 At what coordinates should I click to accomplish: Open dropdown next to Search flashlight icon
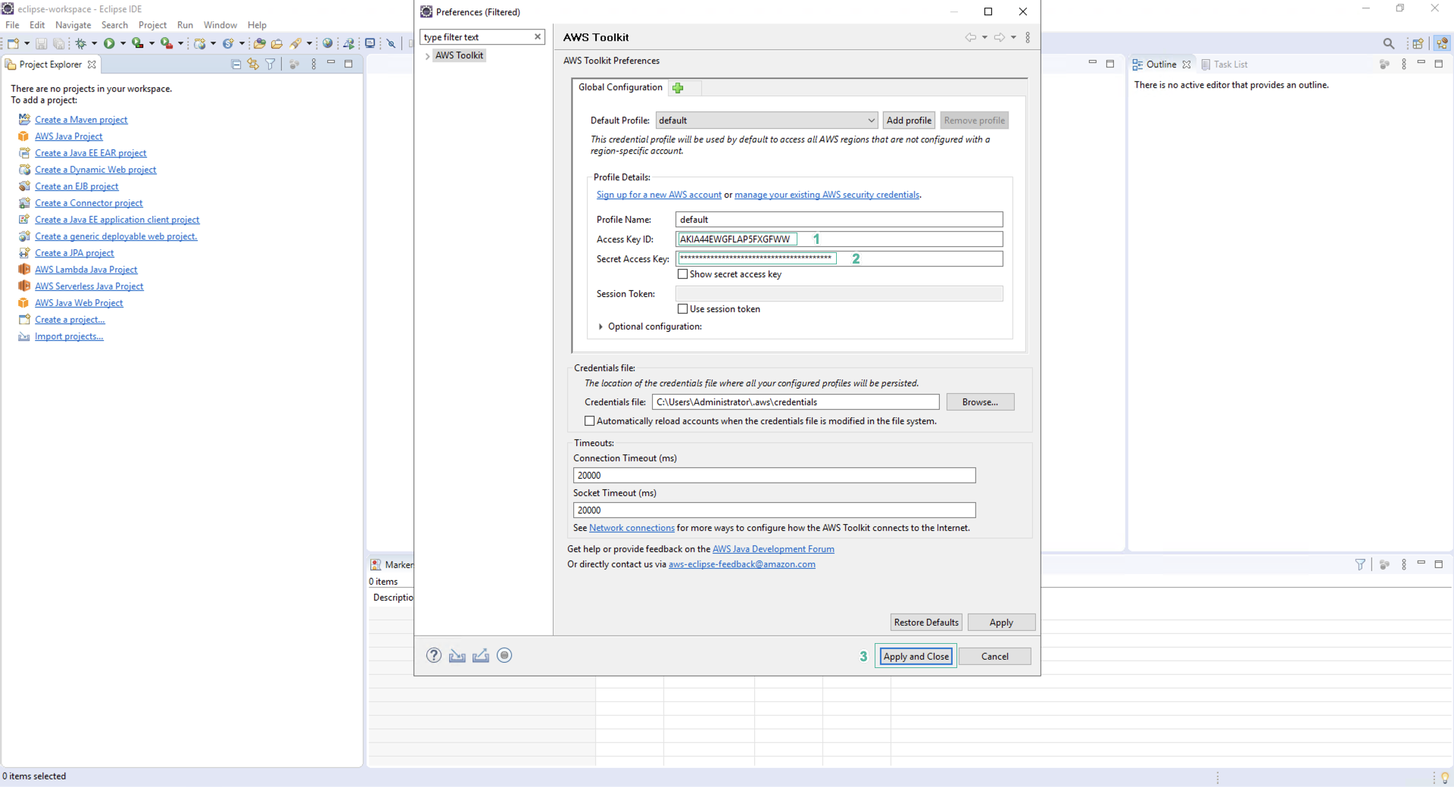[309, 43]
